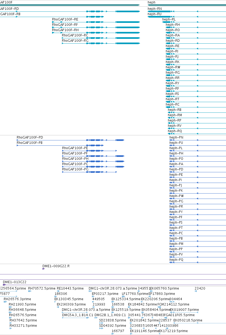Select transcript heph-RQ label

click(175, 131)
